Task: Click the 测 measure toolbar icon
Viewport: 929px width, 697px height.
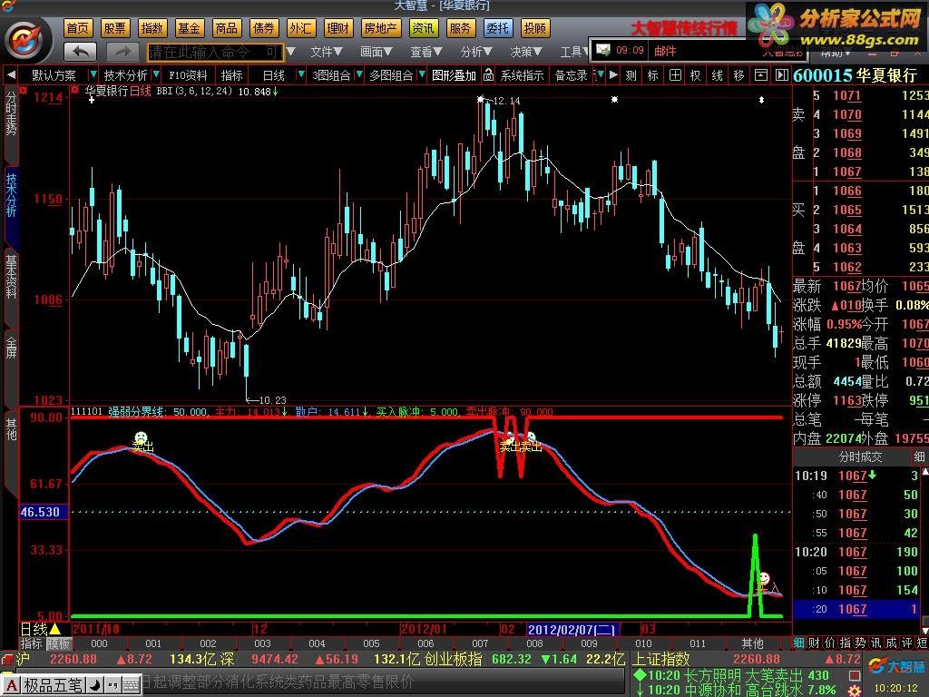Action: 631,75
